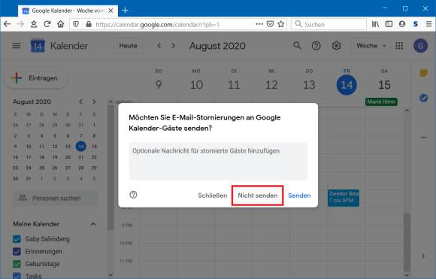Click the Firefox Suchen search box
The height and width of the screenshot is (279, 436).
(x=329, y=24)
